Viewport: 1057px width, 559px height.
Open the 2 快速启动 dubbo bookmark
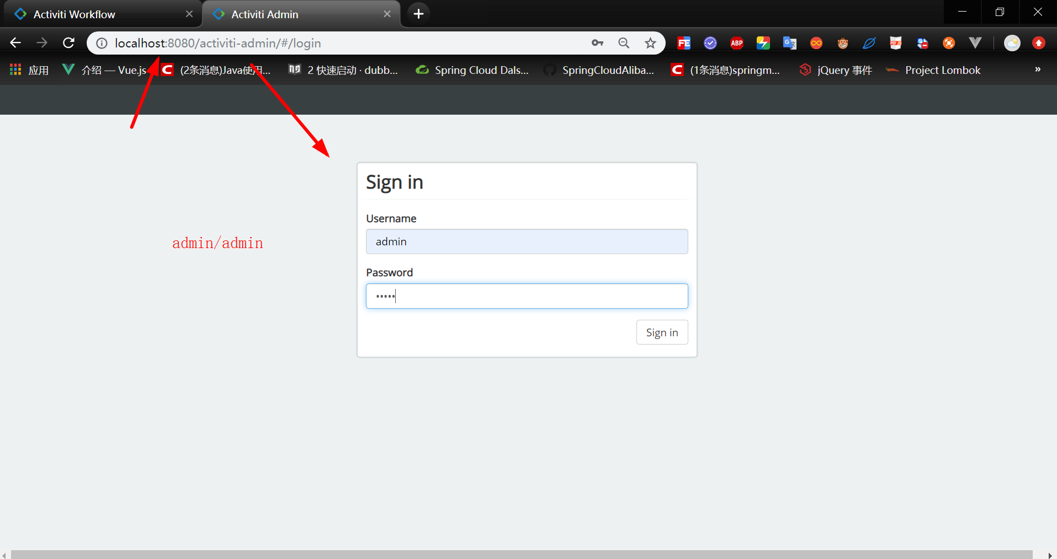click(343, 70)
